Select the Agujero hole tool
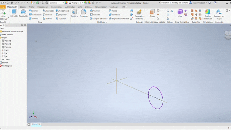The height and width of the screenshot is (130, 231). tap(74, 13)
